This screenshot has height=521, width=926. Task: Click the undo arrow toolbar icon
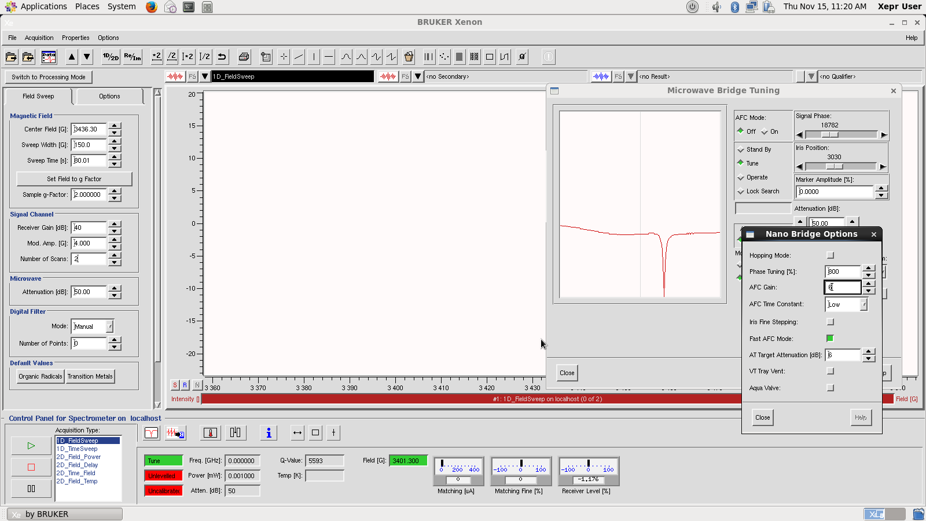[x=222, y=57]
